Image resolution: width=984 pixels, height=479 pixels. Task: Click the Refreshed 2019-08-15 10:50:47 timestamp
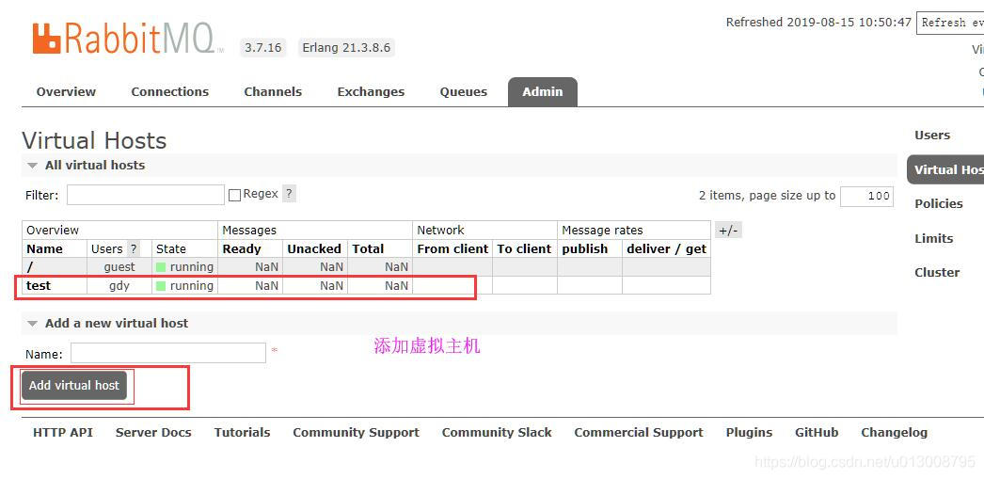point(818,22)
